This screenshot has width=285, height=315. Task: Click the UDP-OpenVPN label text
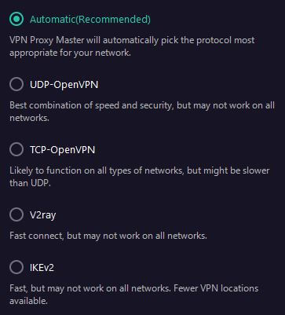click(64, 85)
